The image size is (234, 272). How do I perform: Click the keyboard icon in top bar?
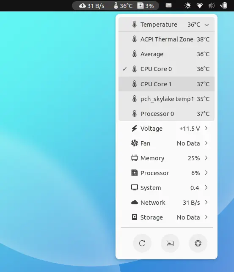click(x=168, y=5)
